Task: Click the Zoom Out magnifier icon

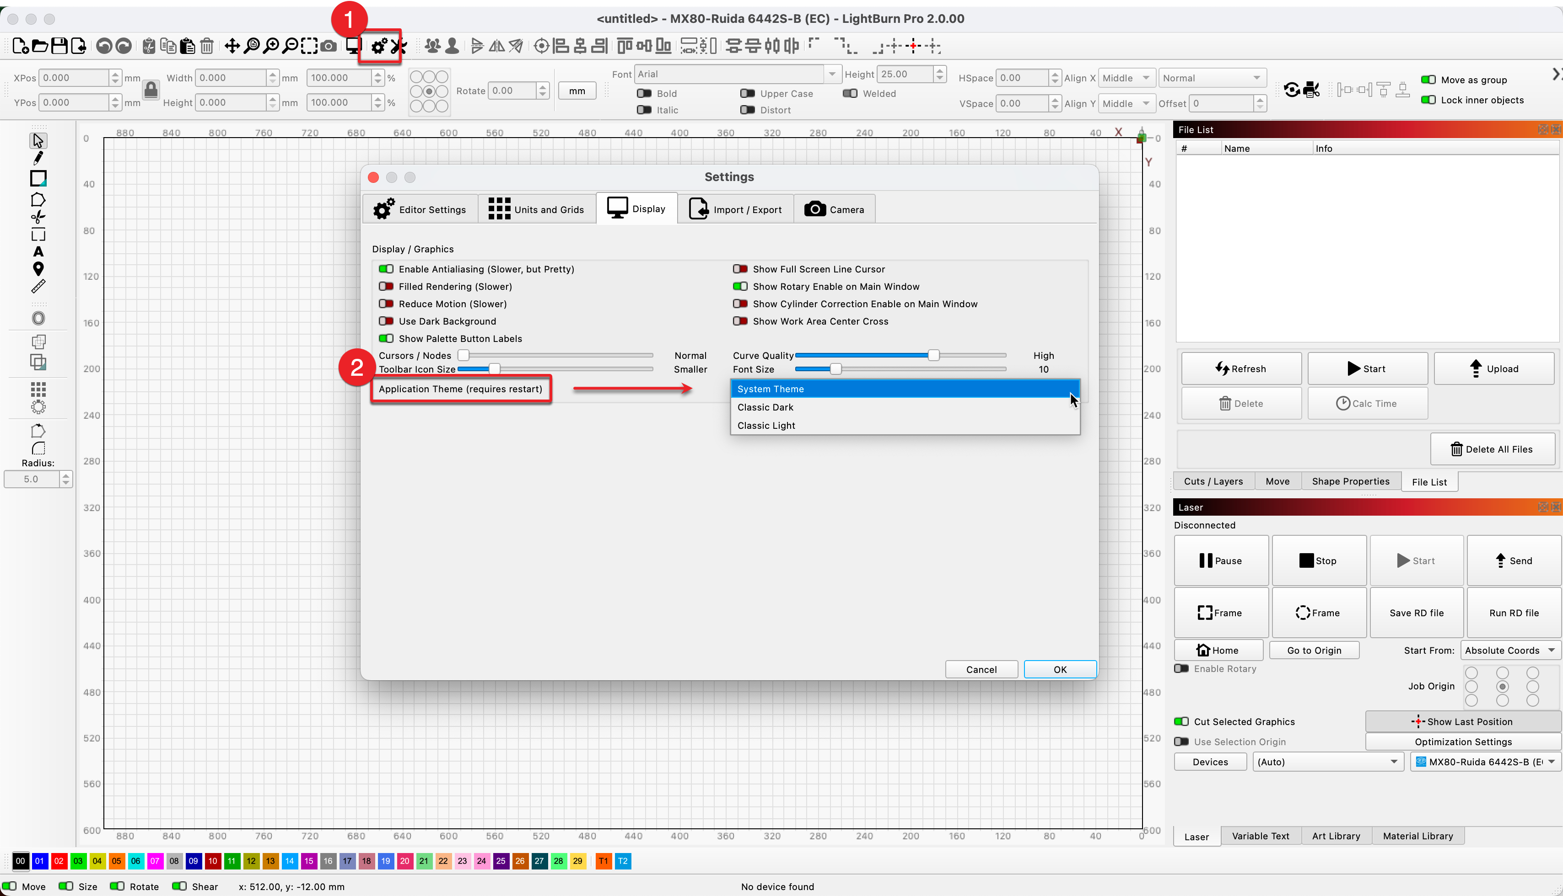Action: 290,46
